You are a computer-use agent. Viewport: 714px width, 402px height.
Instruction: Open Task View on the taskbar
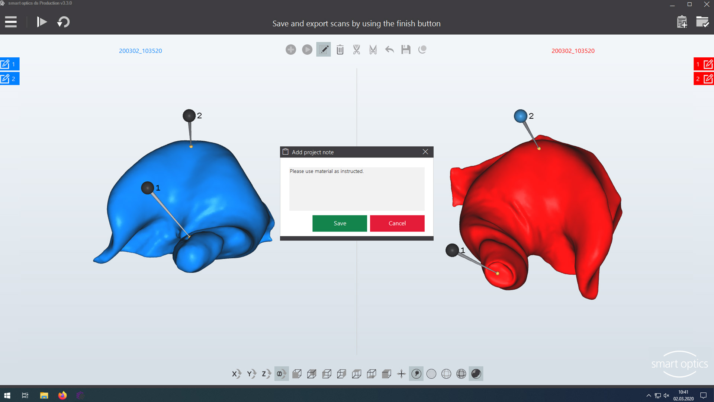[25, 395]
